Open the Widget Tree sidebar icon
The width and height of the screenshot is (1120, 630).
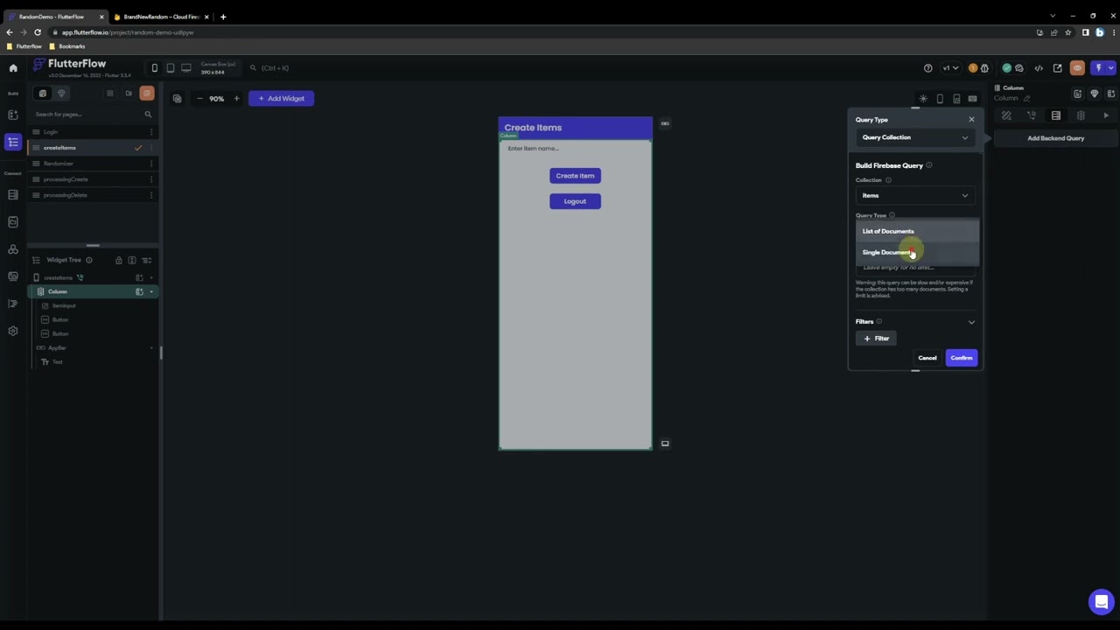pyautogui.click(x=13, y=142)
